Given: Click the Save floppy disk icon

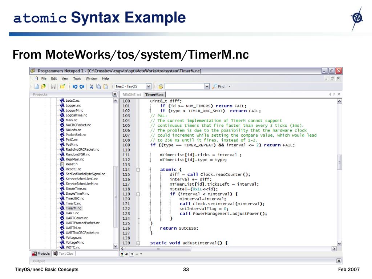Looking at the screenshot, I should click(x=53, y=86).
